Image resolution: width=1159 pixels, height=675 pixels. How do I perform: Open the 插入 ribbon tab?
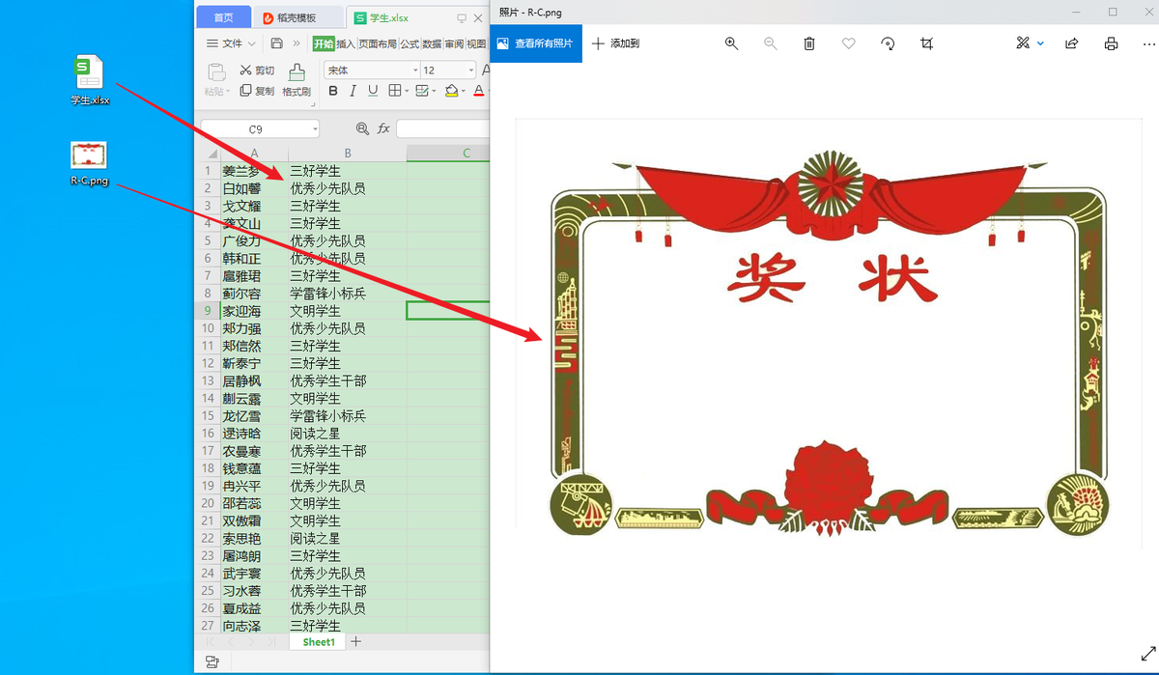point(345,43)
